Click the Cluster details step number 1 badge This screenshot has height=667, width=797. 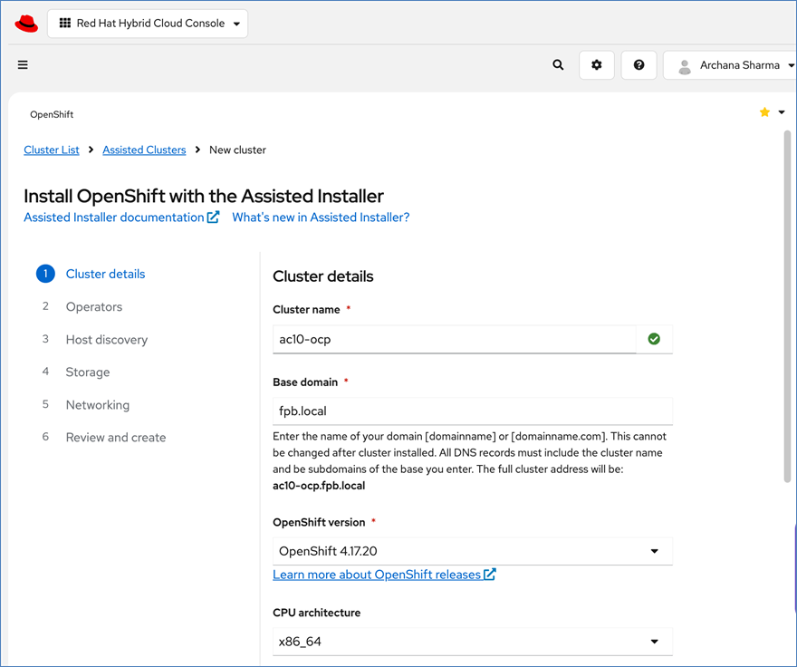coord(45,274)
